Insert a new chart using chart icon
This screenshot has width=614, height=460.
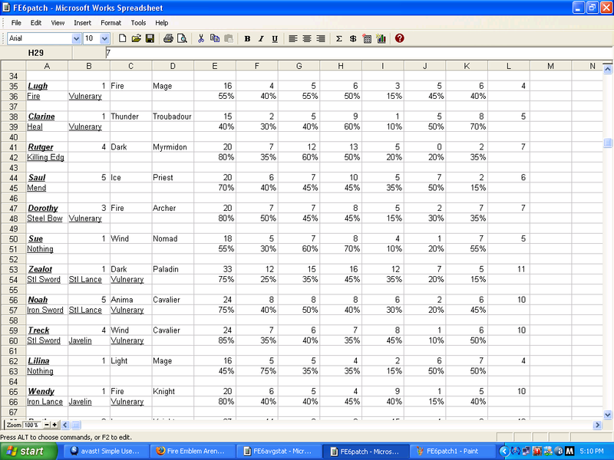pyautogui.click(x=381, y=38)
